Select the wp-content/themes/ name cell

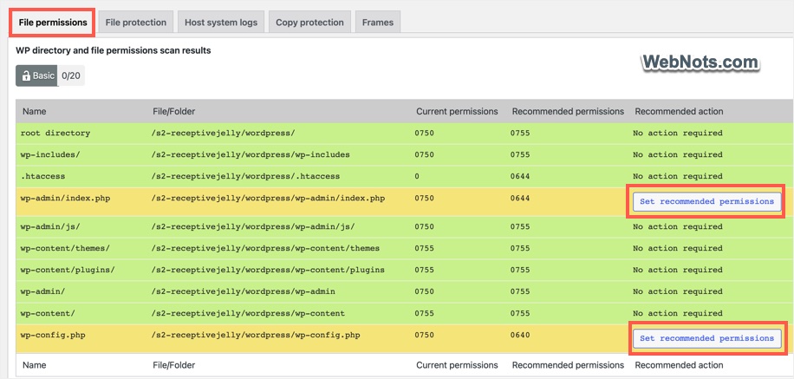[x=65, y=248]
